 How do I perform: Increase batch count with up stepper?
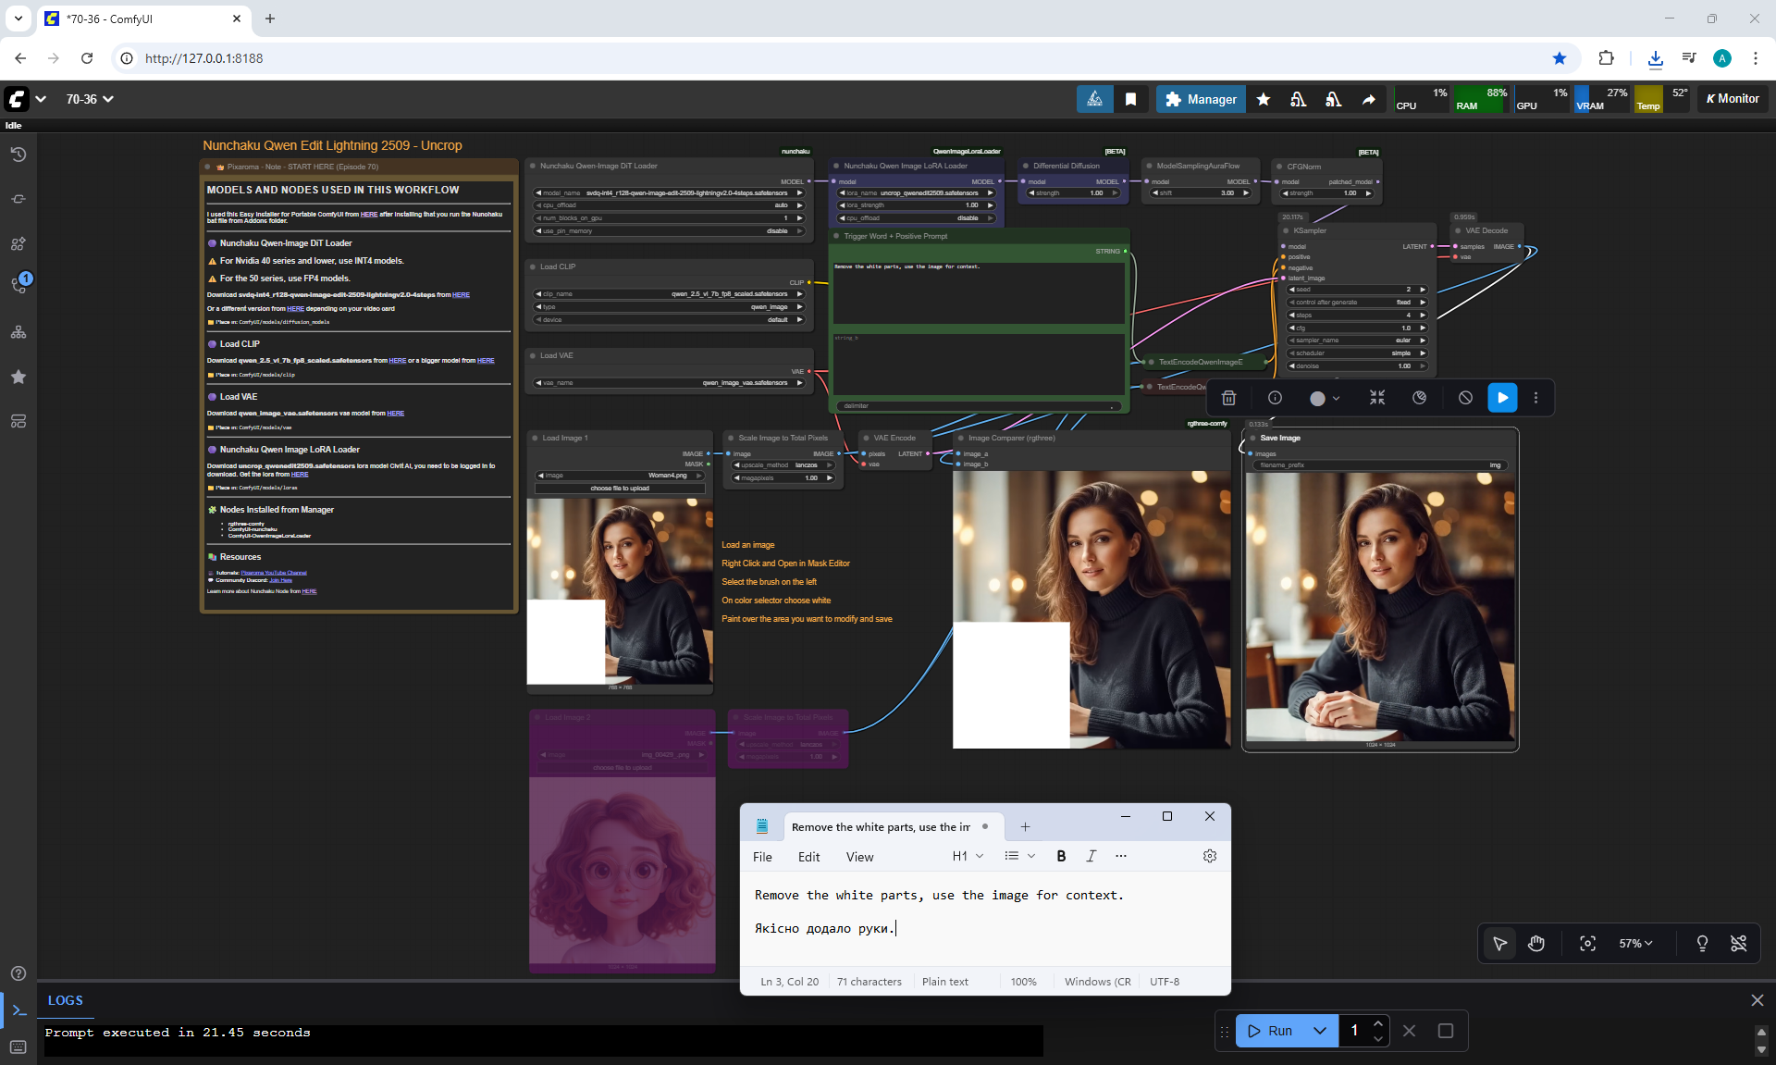click(x=1378, y=1023)
